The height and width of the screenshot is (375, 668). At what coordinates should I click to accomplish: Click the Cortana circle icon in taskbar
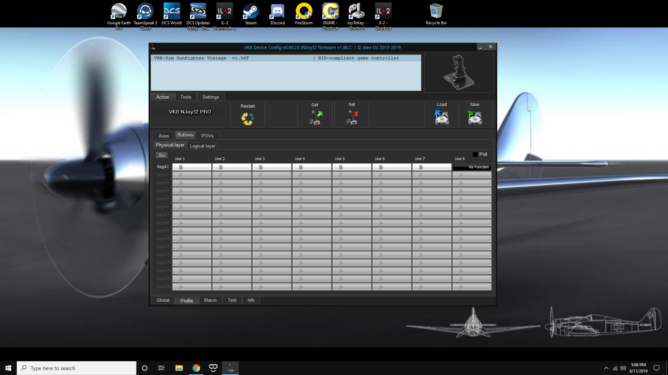pos(144,368)
